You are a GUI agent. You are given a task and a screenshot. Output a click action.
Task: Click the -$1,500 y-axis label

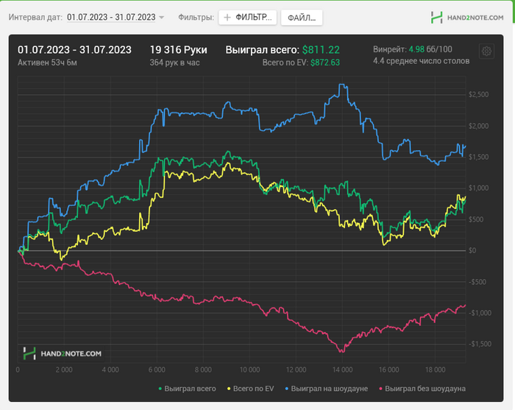[x=480, y=344]
